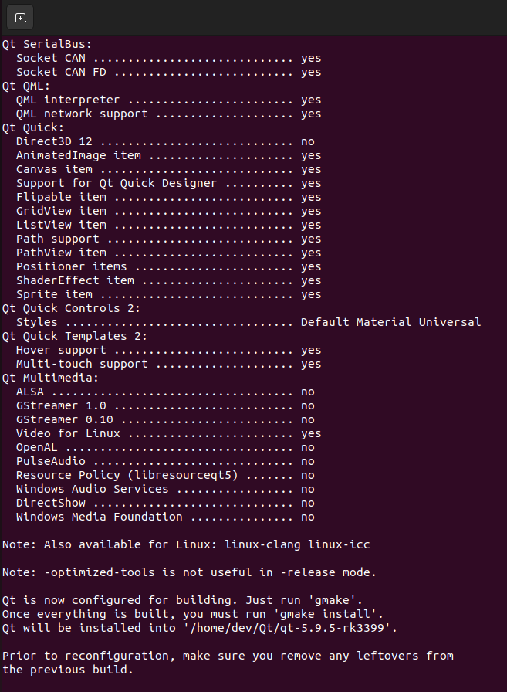This screenshot has width=507, height=692.
Task: Click the 'Direct3D 12' line in output
Action: click(165, 141)
